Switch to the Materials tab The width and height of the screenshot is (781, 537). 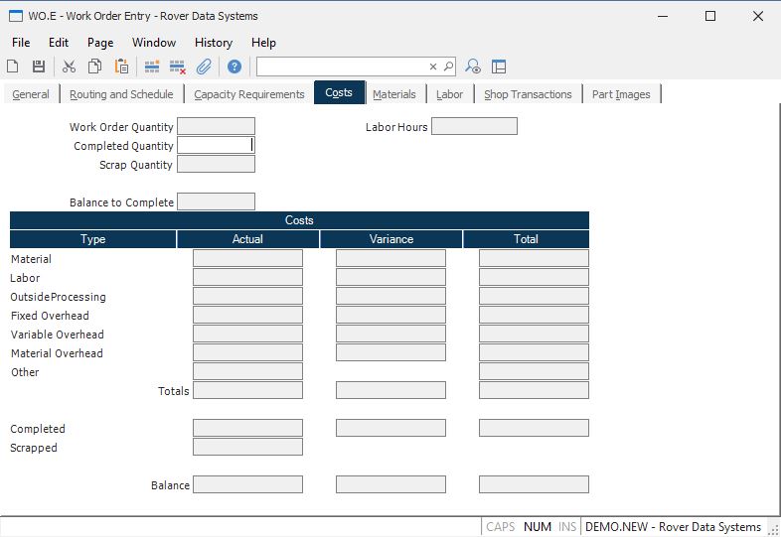click(394, 94)
